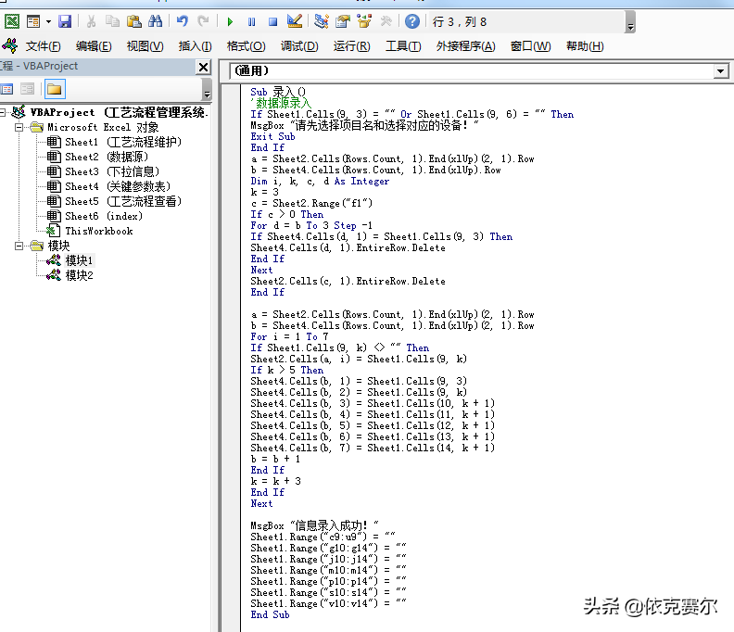Select Sheet2 (数据源)
The height and width of the screenshot is (632, 734).
pyautogui.click(x=107, y=157)
